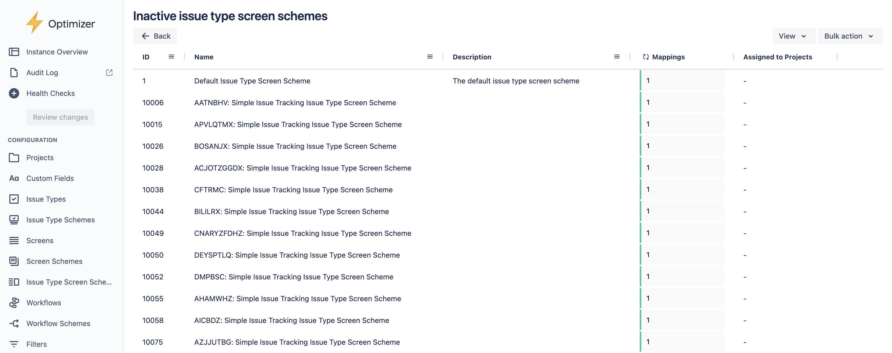Image resolution: width=892 pixels, height=353 pixels.
Task: Expand the View dropdown
Action: click(x=793, y=36)
